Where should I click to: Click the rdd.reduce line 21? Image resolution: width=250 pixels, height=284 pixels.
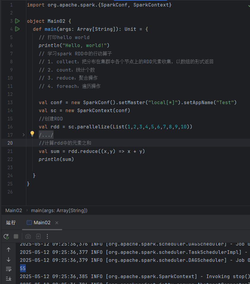(92, 151)
